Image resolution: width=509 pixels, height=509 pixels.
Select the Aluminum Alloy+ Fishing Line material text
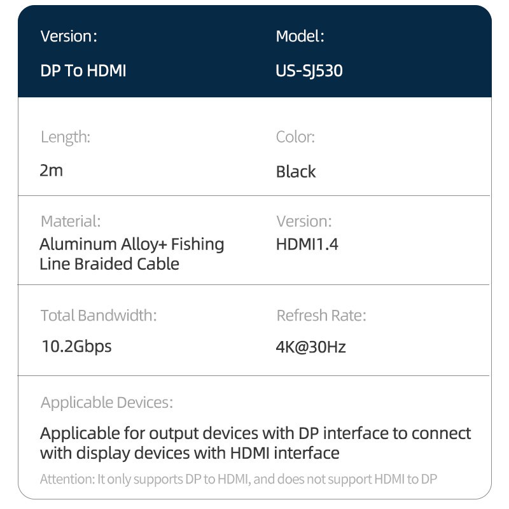click(x=132, y=254)
